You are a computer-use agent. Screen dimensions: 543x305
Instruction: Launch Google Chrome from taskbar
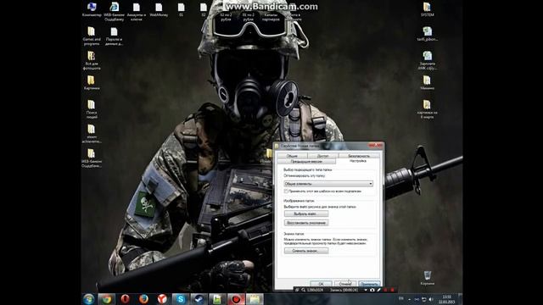(107, 299)
